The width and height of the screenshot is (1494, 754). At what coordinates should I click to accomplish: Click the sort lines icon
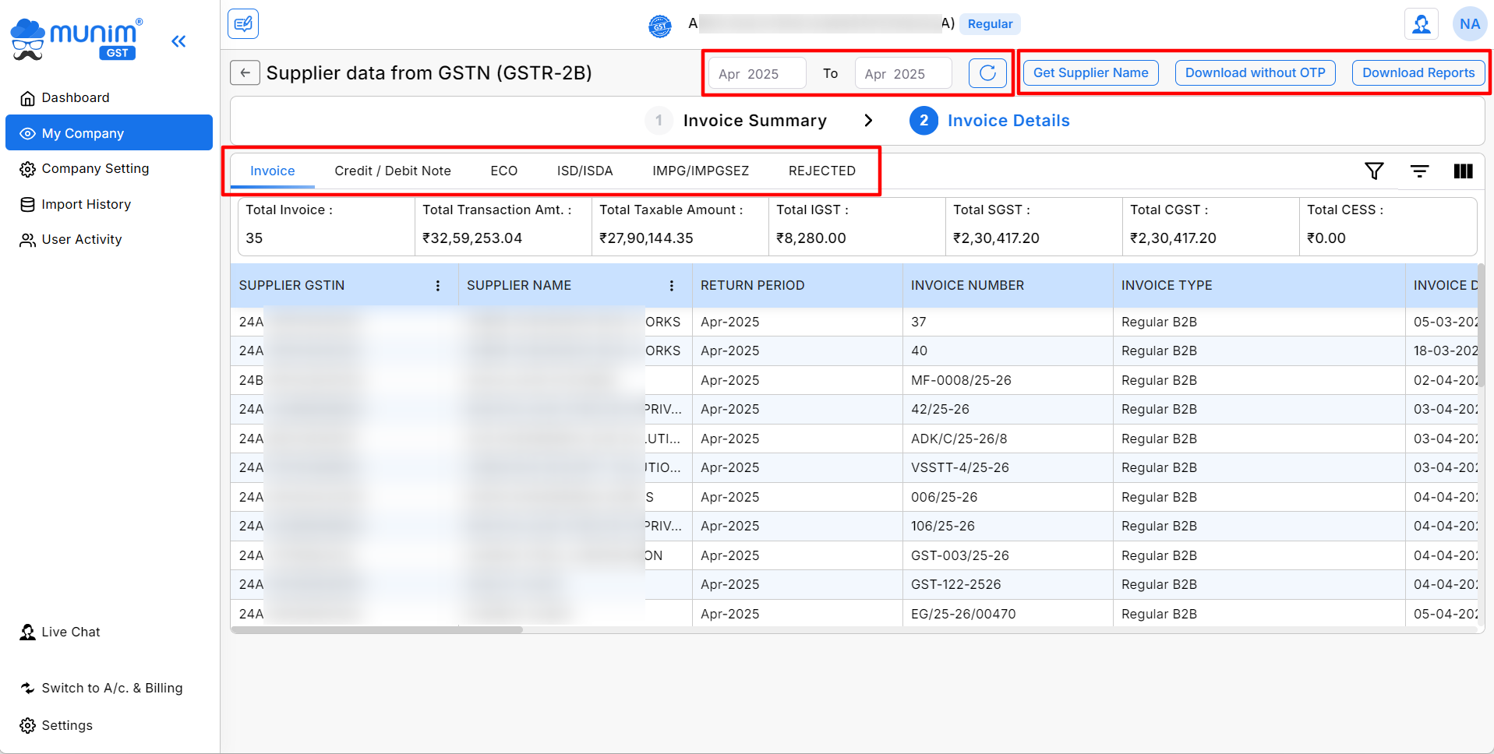(1419, 171)
